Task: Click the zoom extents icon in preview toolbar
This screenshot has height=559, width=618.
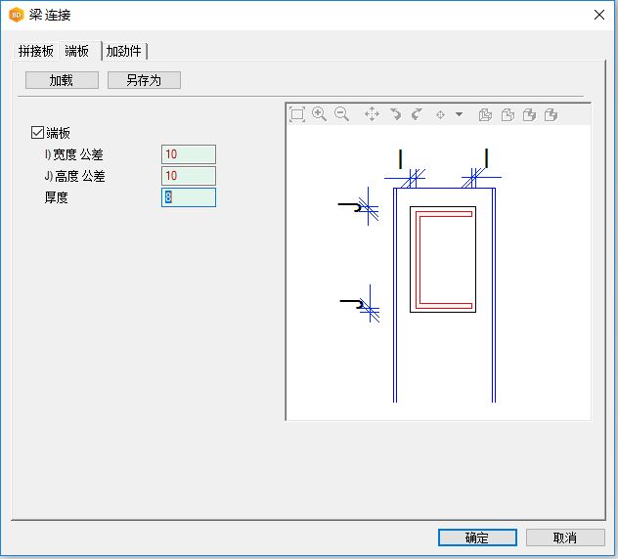Action: pos(297,114)
